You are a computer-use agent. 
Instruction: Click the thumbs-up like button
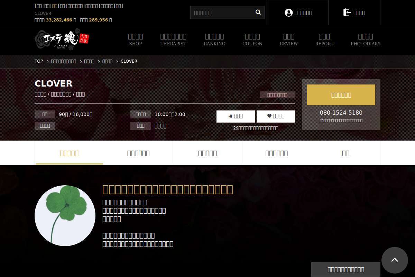(236, 116)
